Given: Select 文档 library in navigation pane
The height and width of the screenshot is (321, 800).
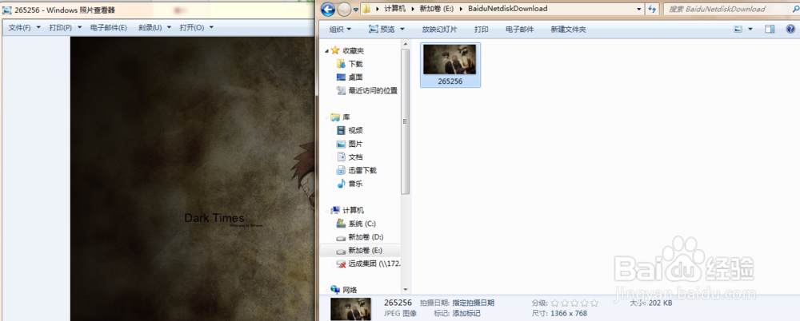Looking at the screenshot, I should point(356,157).
